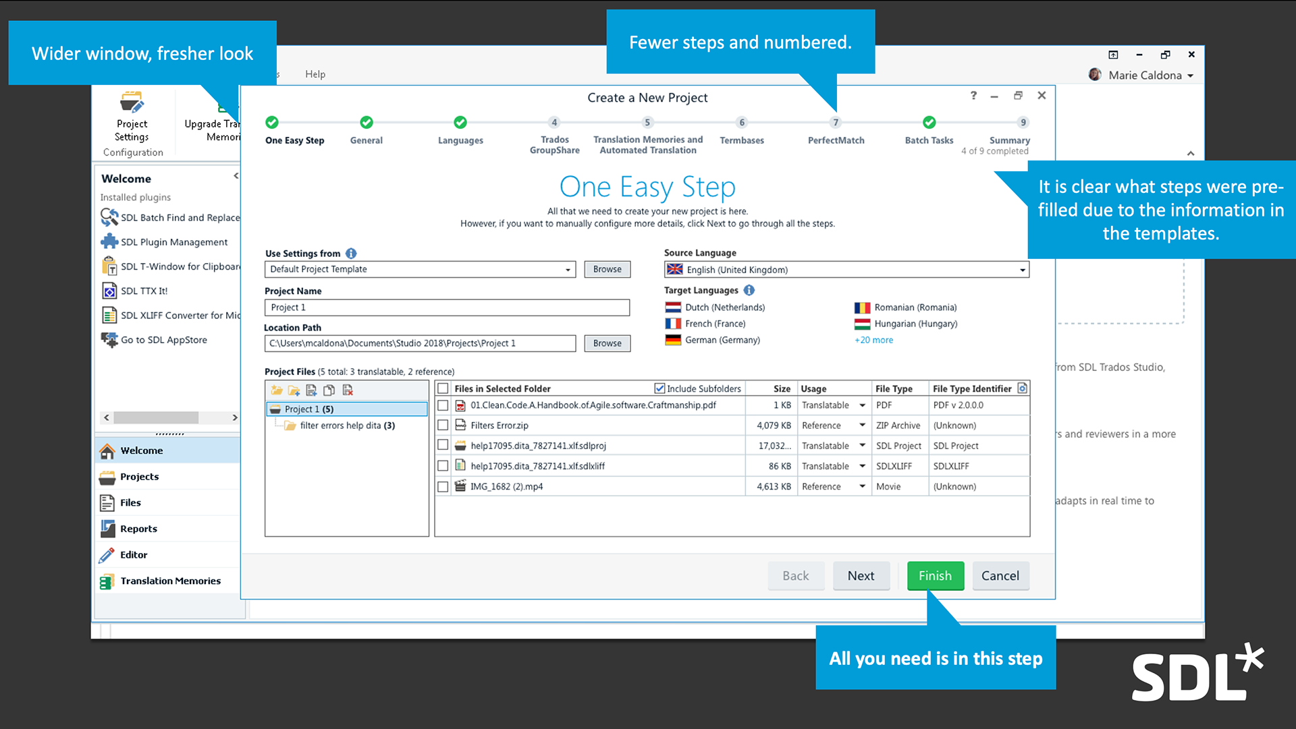The image size is (1296, 729).
Task: Open the SDL TTX It! plugin
Action: tap(134, 291)
